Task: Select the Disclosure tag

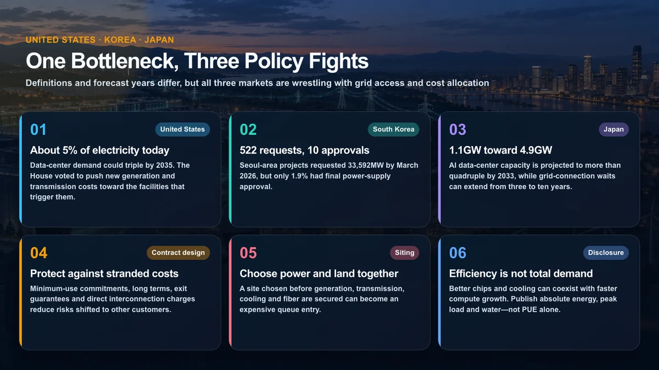Action: coord(606,253)
